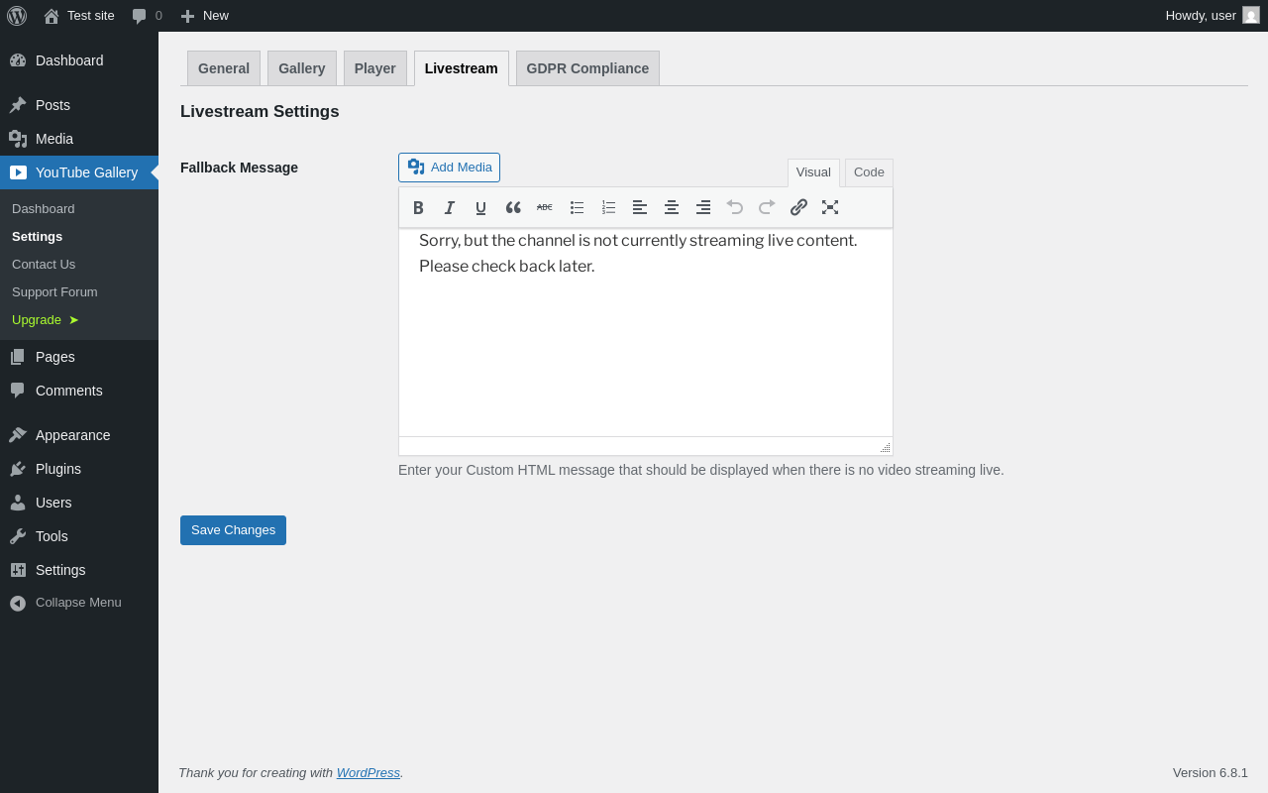Switch to the Player tab
Viewport: 1268px width, 793px height.
pos(375,68)
